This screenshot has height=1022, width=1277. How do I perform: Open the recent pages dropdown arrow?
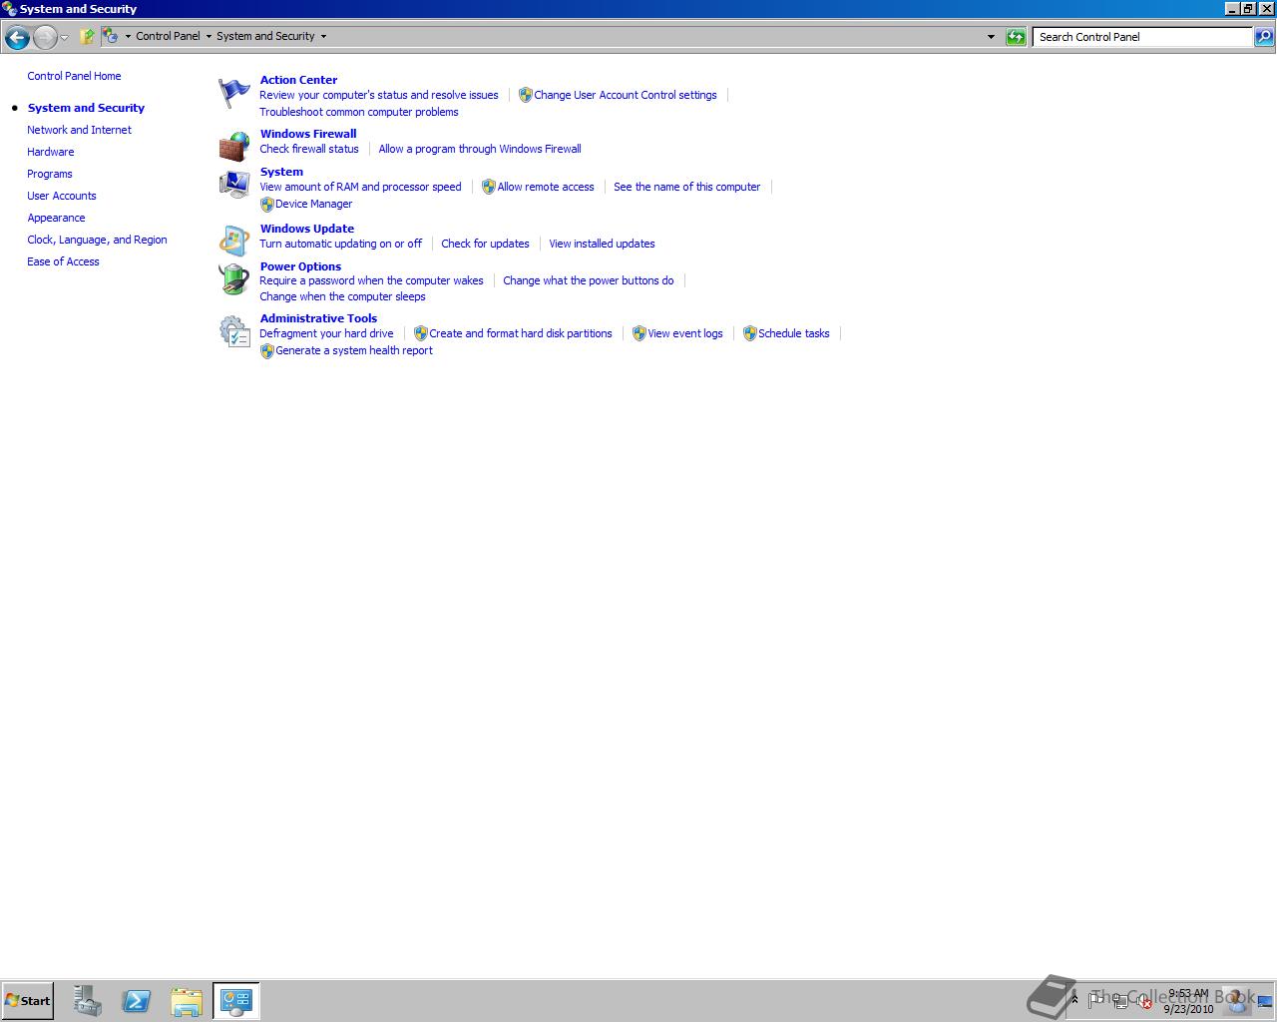pos(64,37)
